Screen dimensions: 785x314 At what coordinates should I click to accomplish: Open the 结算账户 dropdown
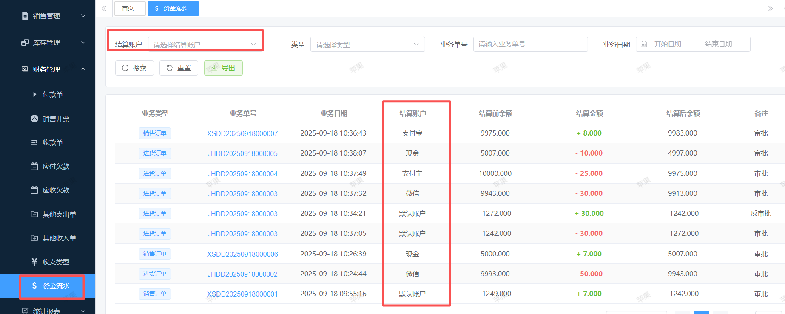[x=204, y=44]
